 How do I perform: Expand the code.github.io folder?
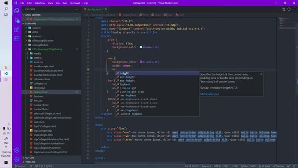coord(40,45)
